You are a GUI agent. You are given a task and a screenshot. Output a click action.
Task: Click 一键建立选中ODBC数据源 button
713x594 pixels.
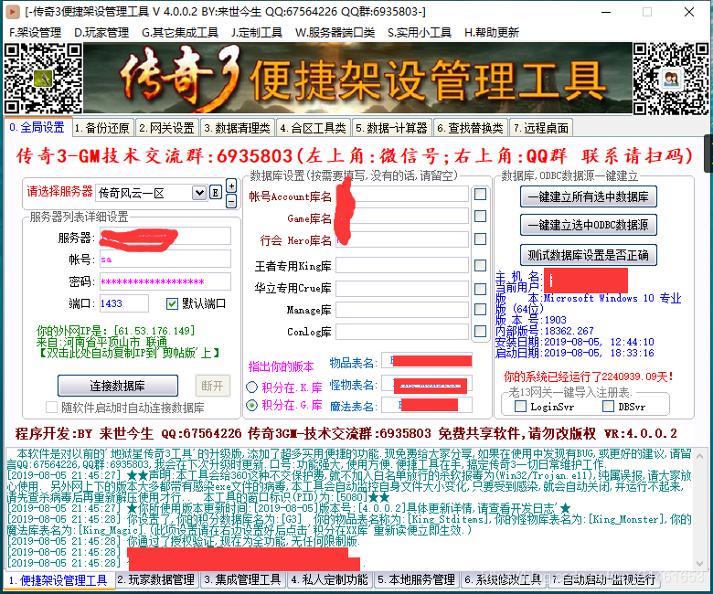click(589, 225)
